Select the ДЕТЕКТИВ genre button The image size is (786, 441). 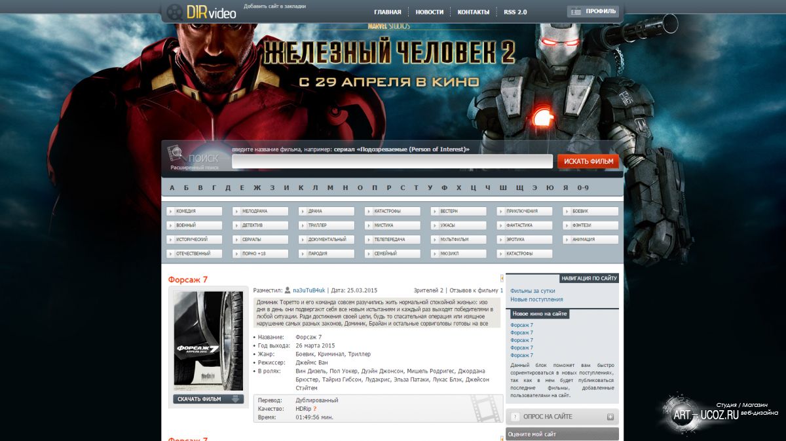(261, 225)
